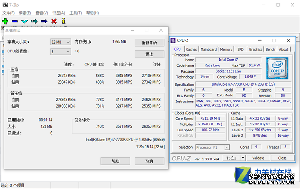
Task: Click the 停止 stop button
Action: (149, 54)
